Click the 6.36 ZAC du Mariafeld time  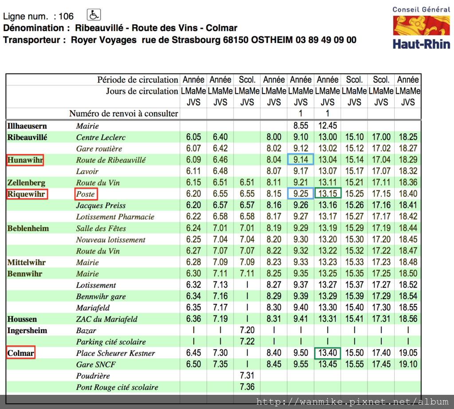click(193, 319)
